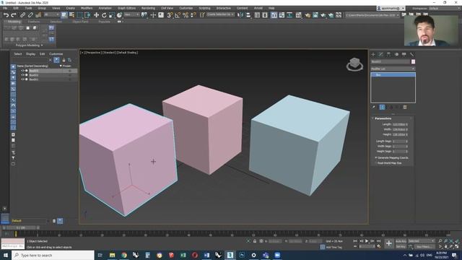Open the Material Editor icon
Viewport: 462px width, 260px height.
pyautogui.click(x=298, y=15)
